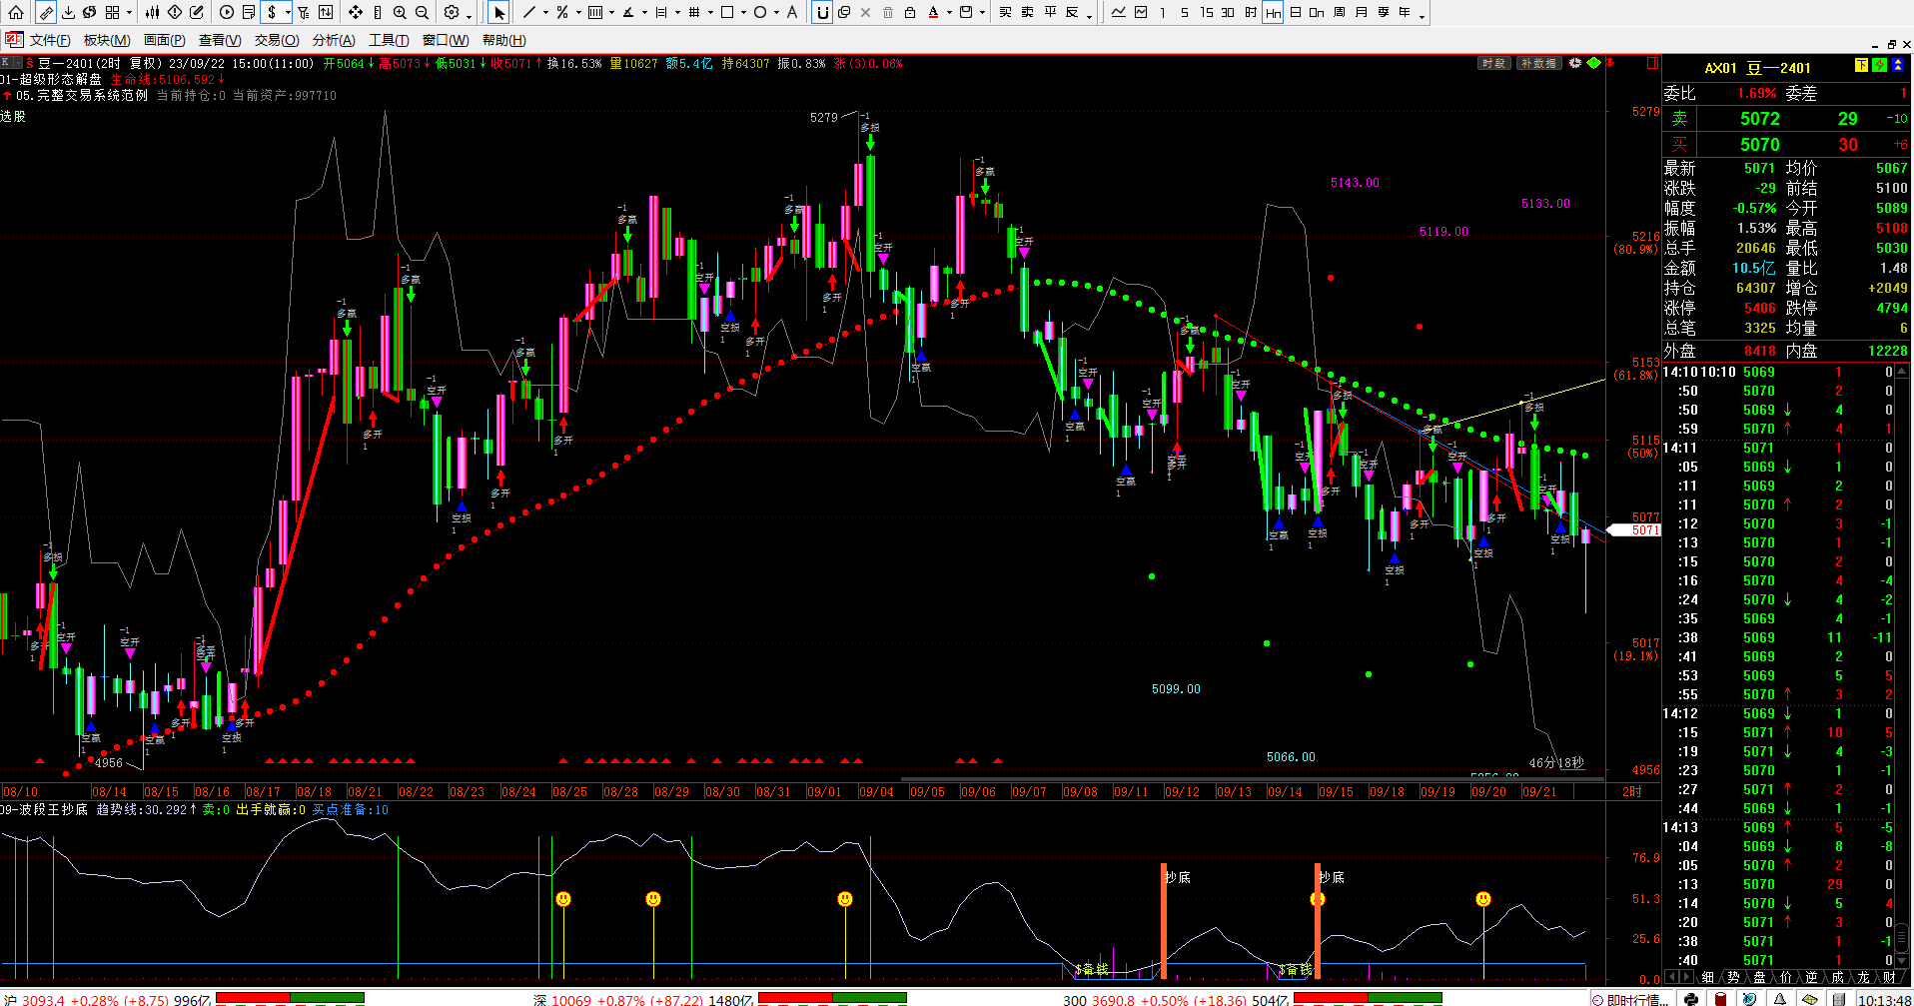
Task: Expand the settings gear overflow arrow
Action: (x=469, y=16)
